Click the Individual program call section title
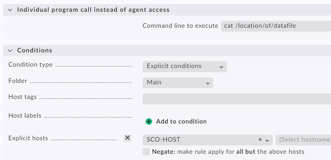Viewport: 331px width, 160px height. [93, 10]
